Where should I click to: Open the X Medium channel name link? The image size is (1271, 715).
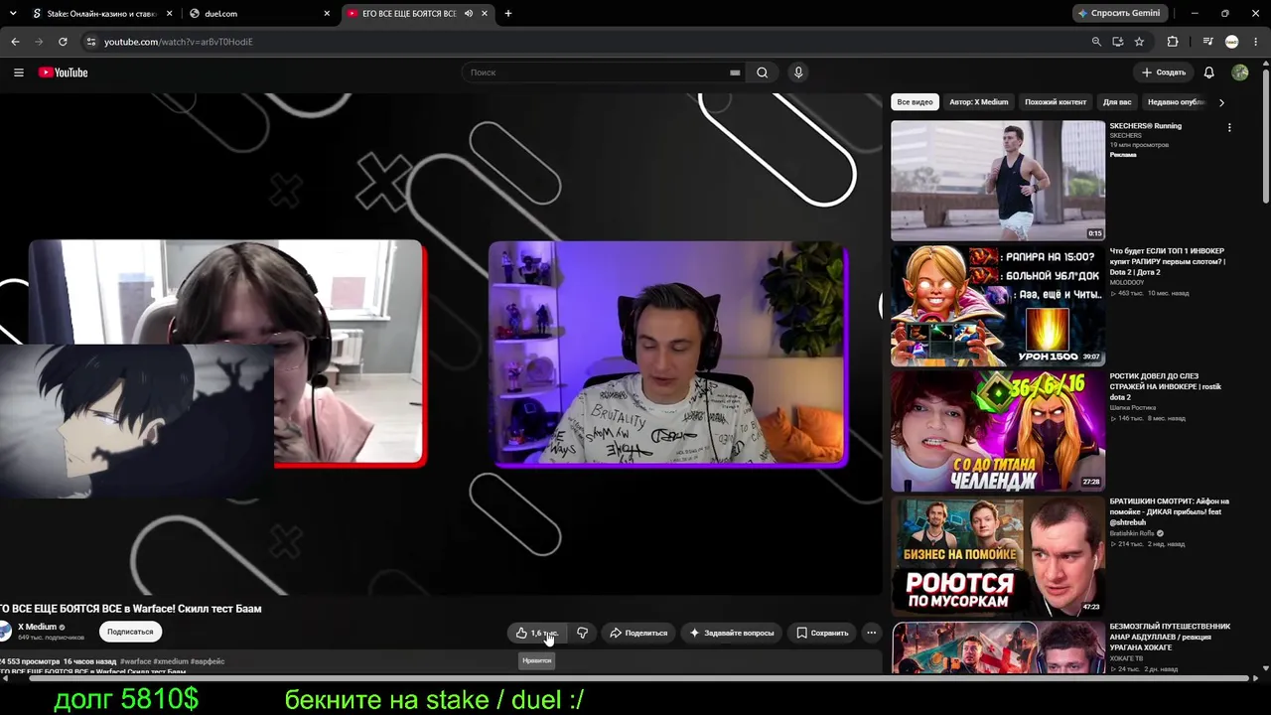[x=37, y=627]
